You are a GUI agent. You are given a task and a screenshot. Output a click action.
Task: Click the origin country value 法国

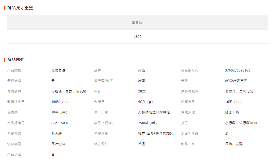tap(142, 81)
